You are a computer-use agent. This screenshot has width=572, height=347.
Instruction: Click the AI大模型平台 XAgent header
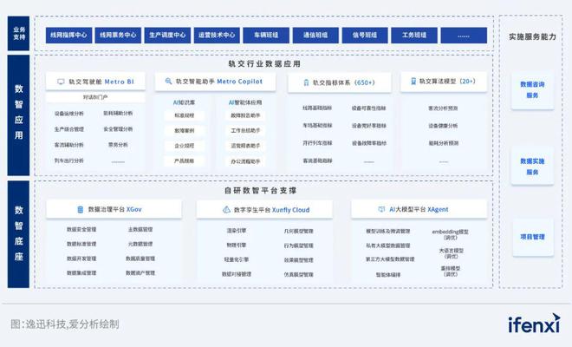(419, 209)
